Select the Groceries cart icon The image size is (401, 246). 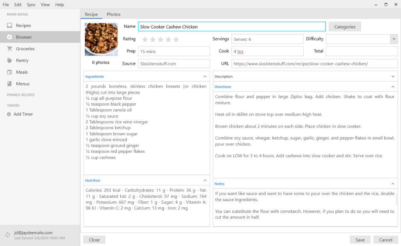(9, 49)
